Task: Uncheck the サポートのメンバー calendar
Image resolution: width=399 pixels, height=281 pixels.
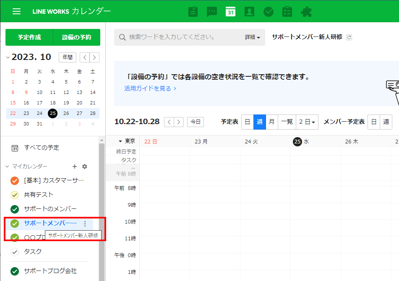Action: point(15,209)
